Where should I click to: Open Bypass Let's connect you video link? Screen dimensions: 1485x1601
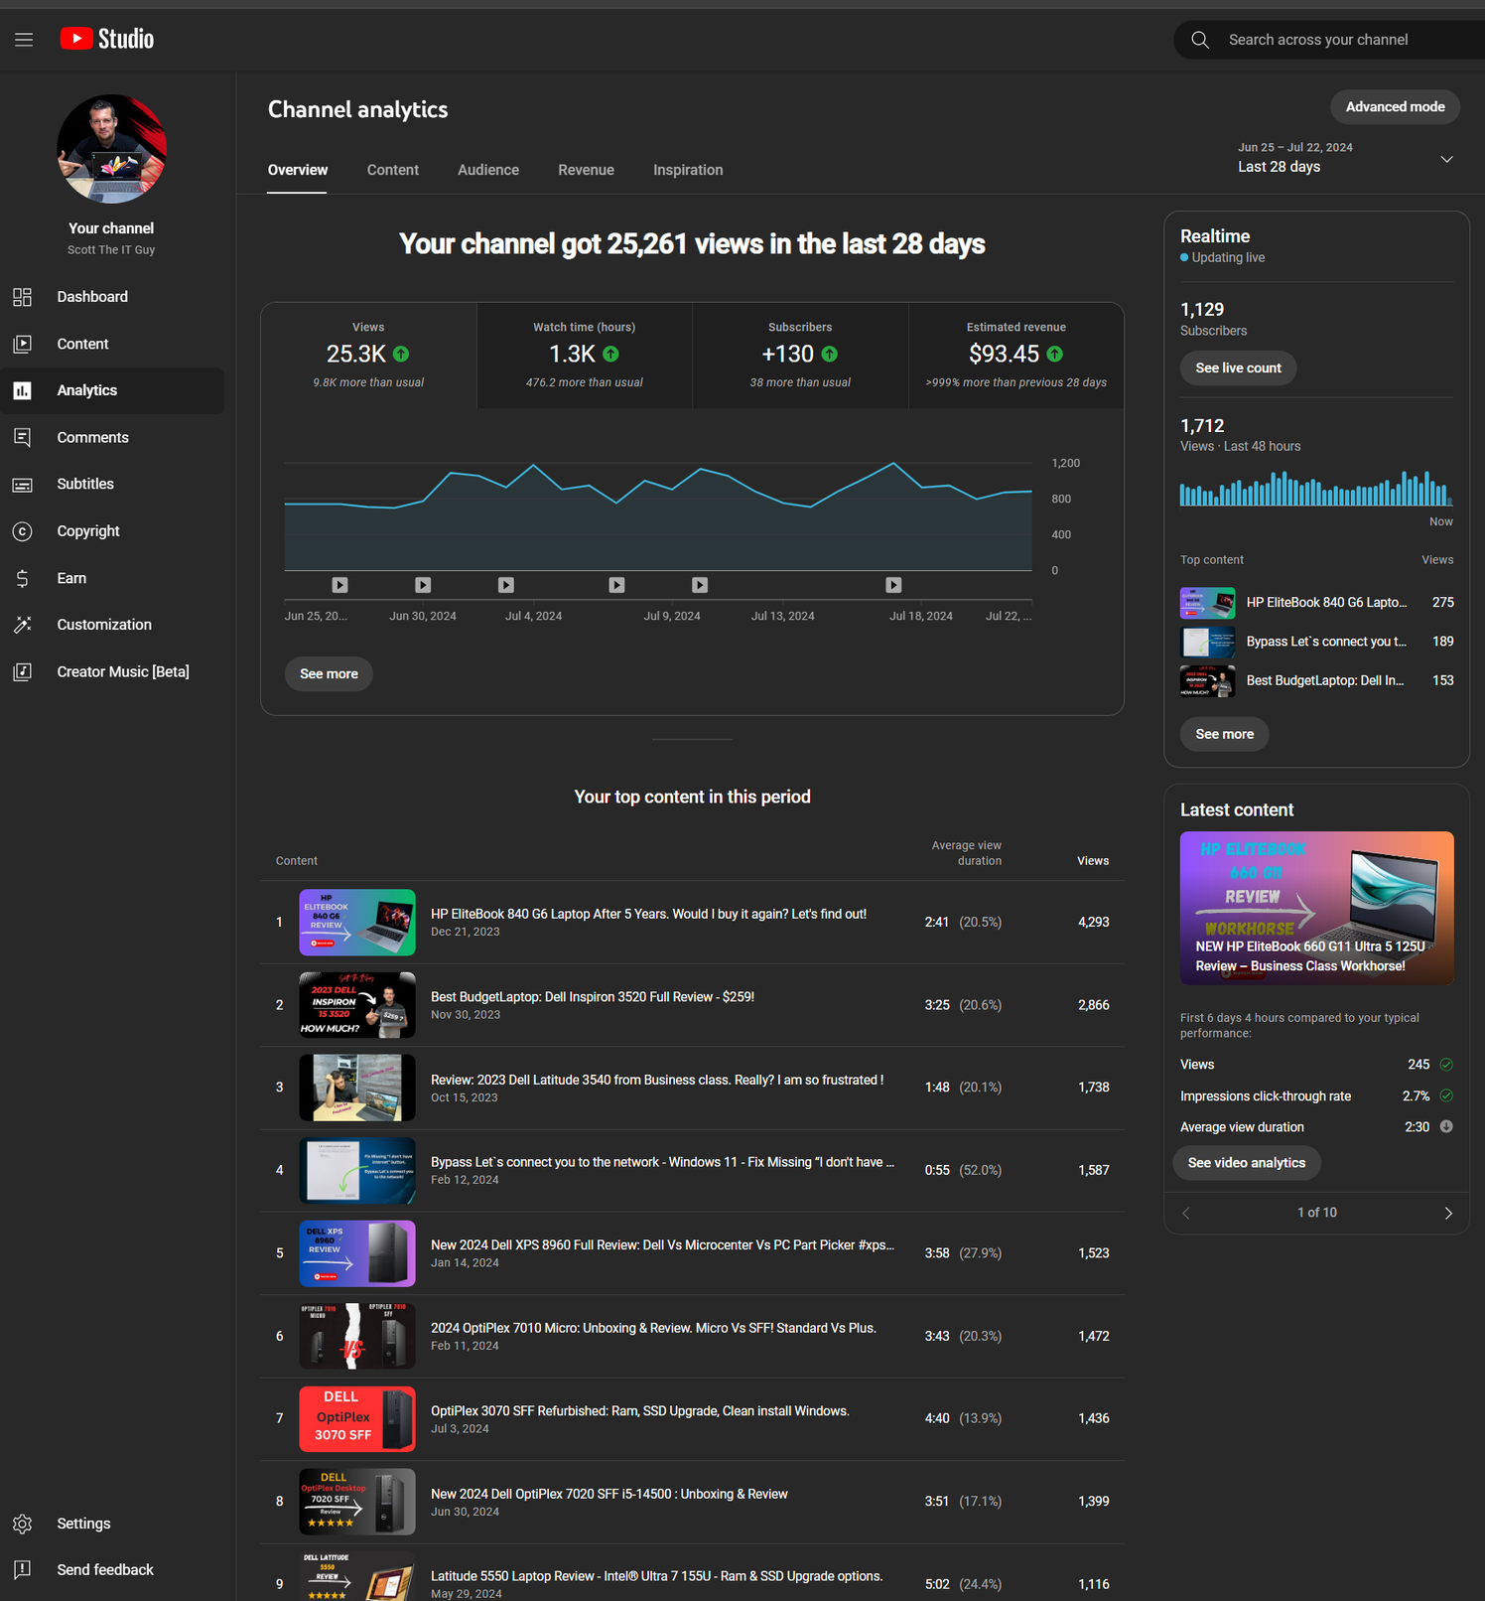click(x=662, y=1162)
